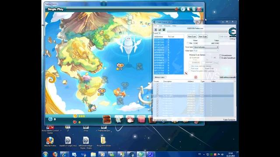Click the pink gift box icon
Screen dimensions: 280x157
[x=141, y=119]
